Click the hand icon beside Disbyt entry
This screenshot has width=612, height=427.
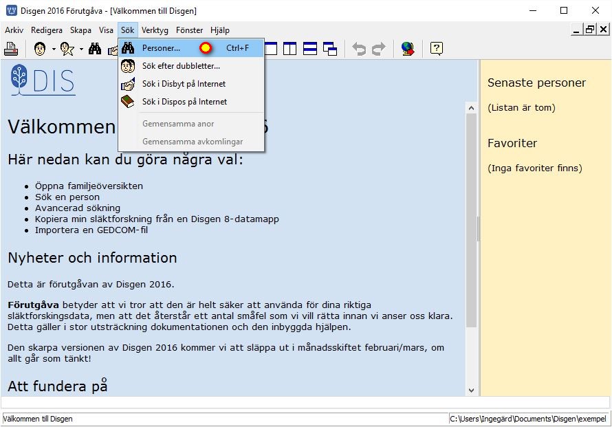128,84
